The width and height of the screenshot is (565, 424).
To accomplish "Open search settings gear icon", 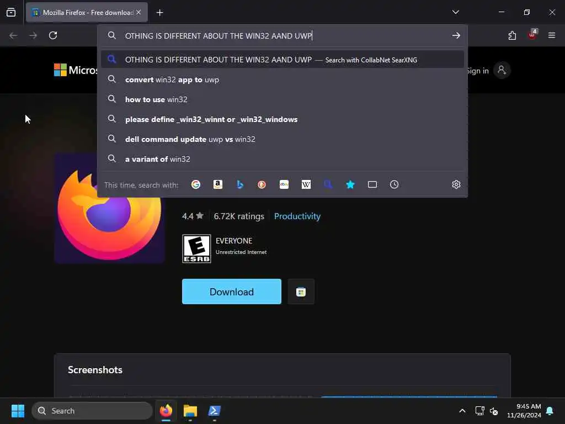I will tap(456, 184).
